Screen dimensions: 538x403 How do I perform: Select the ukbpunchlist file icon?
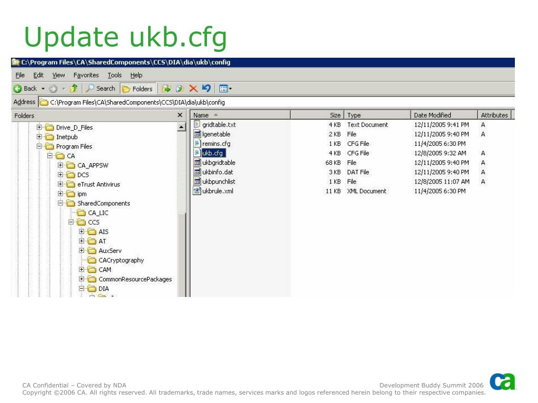(197, 181)
